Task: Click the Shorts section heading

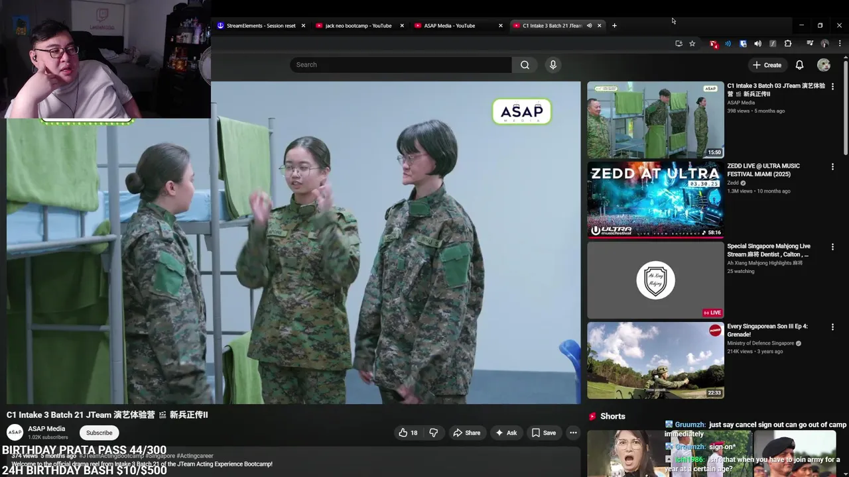Action: [612, 417]
